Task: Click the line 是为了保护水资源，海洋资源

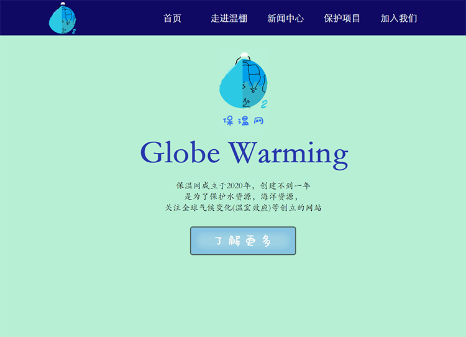Action: tap(243, 196)
